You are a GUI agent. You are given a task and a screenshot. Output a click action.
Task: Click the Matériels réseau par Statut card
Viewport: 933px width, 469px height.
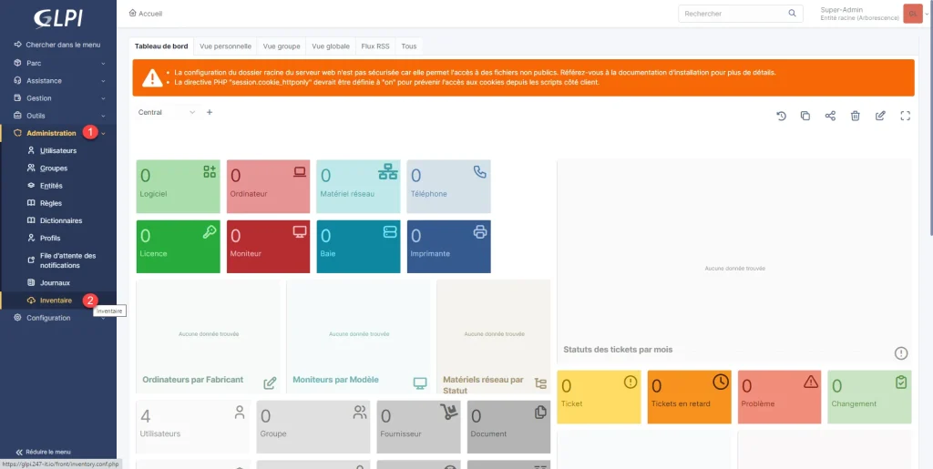pos(493,336)
